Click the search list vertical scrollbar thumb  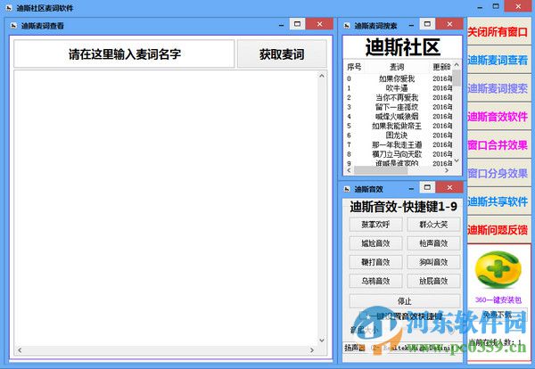(457, 78)
